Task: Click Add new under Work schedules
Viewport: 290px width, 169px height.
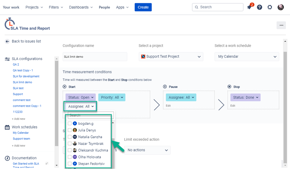Action: 19,146
